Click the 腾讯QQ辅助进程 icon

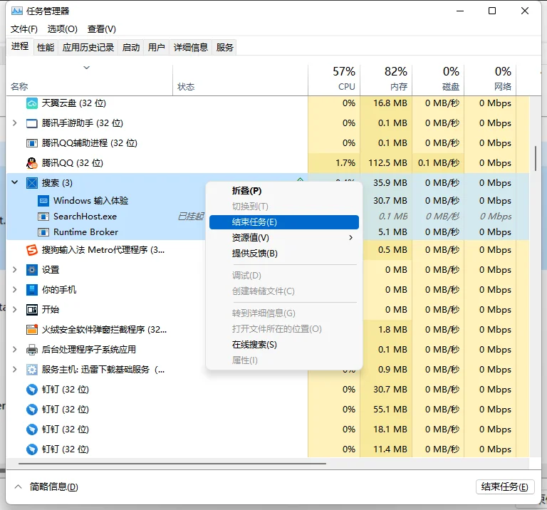(x=32, y=143)
